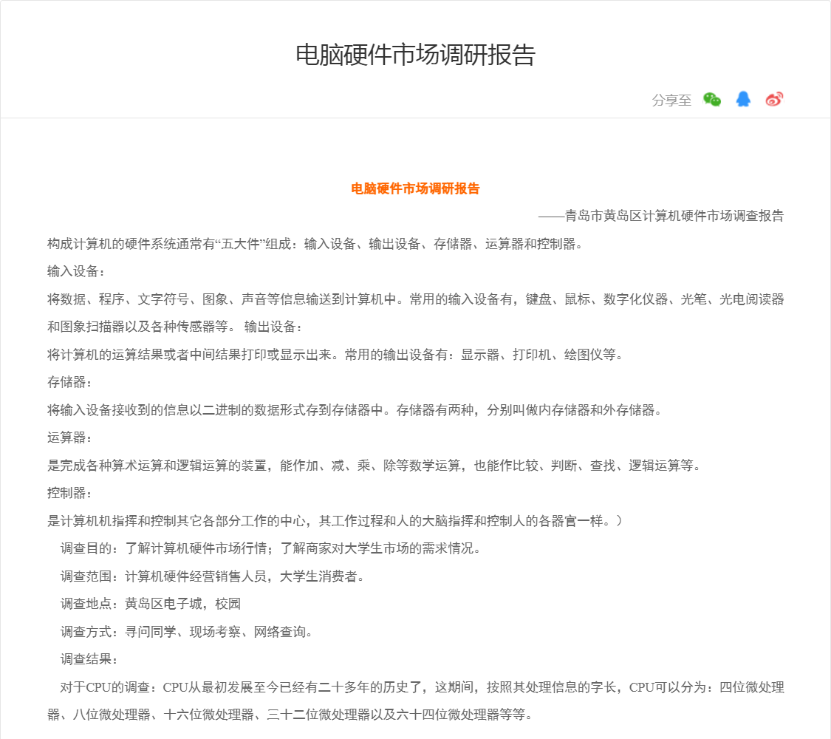Share the article via QQ icon
Viewport: 831px width, 739px height.
click(x=743, y=100)
